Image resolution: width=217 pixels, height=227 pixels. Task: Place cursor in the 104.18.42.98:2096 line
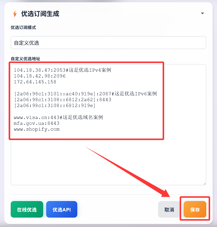coord(40,76)
